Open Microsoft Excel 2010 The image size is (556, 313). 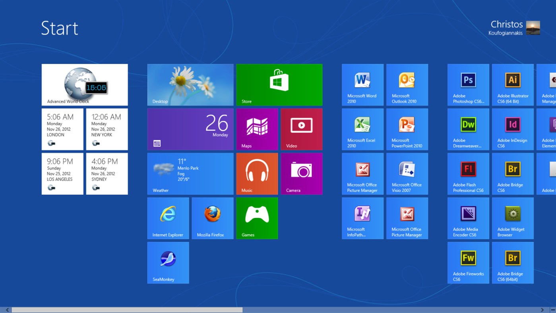click(x=362, y=129)
